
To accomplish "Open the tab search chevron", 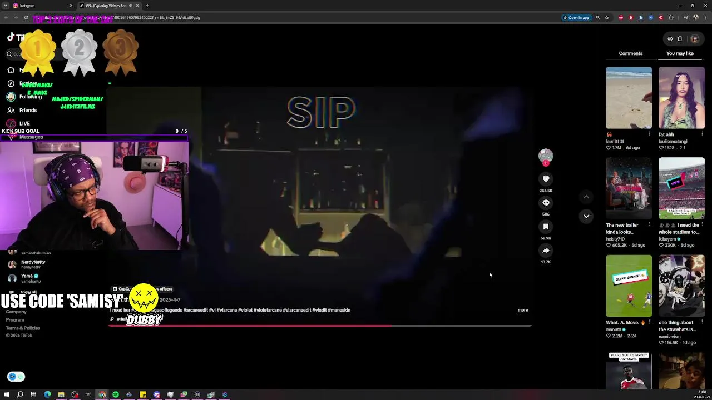I will click(6, 6).
